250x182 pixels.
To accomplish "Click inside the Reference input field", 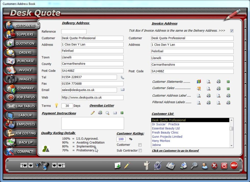I will coord(74,31).
